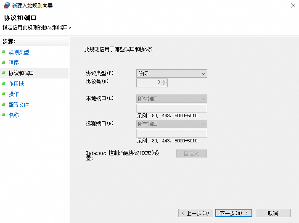Screen dimensions: 299x223
Task: Click green bullet beside 协议和端口 step
Action: coord(4,73)
